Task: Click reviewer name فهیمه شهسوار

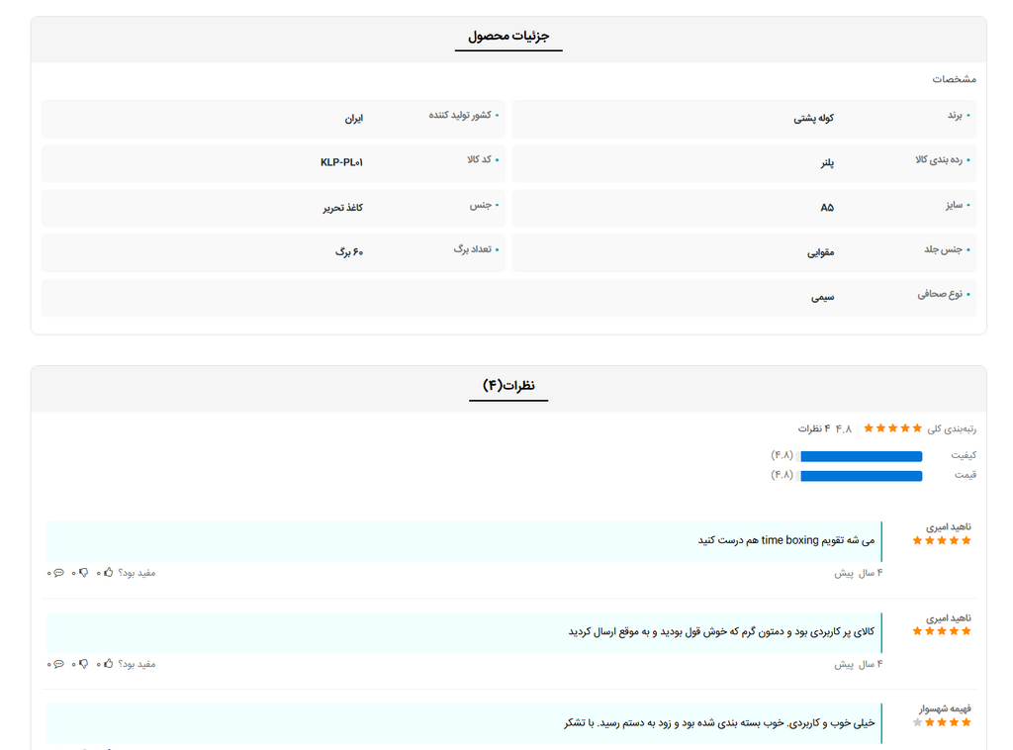Action: coord(945,708)
